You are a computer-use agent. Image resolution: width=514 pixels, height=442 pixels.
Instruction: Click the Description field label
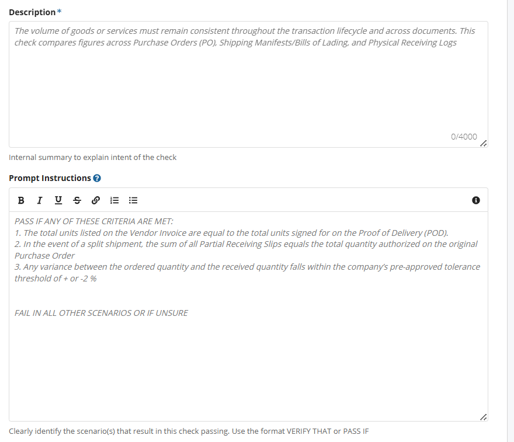tap(32, 12)
